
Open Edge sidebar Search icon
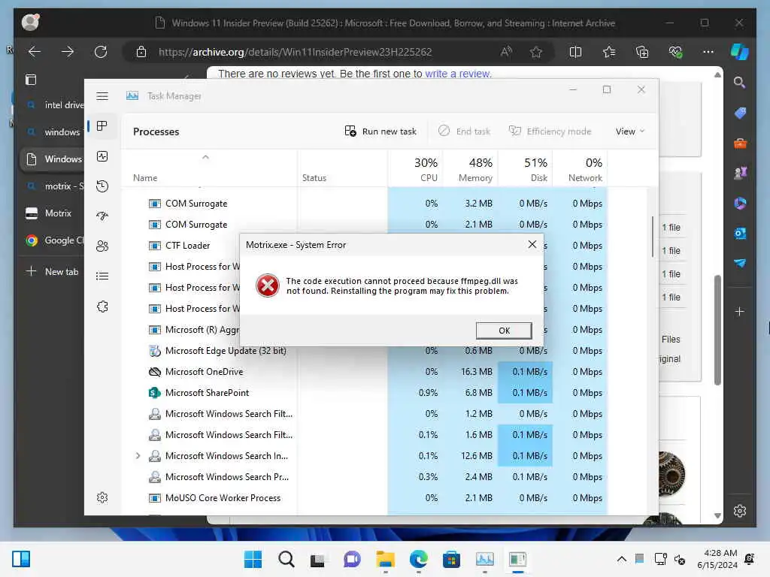[x=740, y=83]
